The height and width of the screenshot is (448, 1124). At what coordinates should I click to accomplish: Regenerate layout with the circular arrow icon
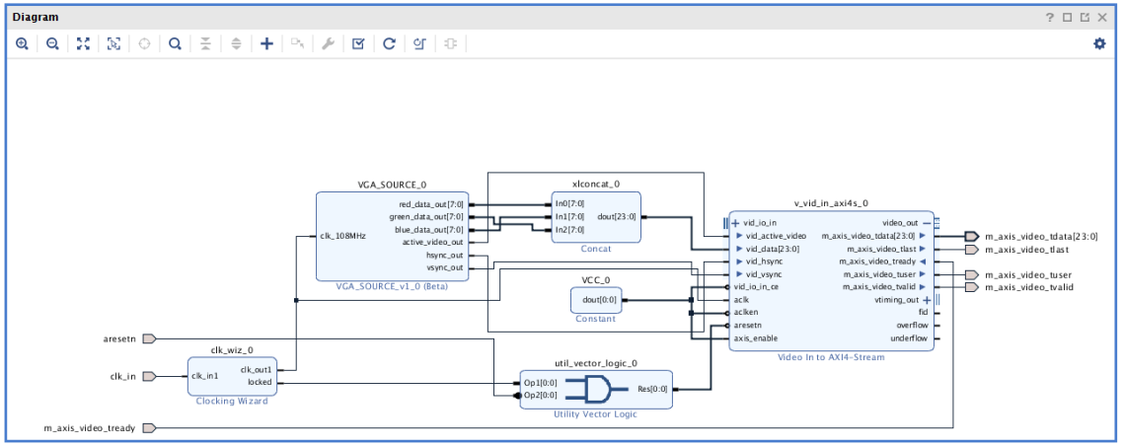click(390, 44)
